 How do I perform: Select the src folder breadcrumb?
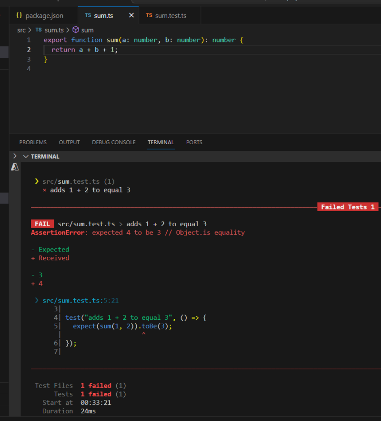pyautogui.click(x=21, y=30)
